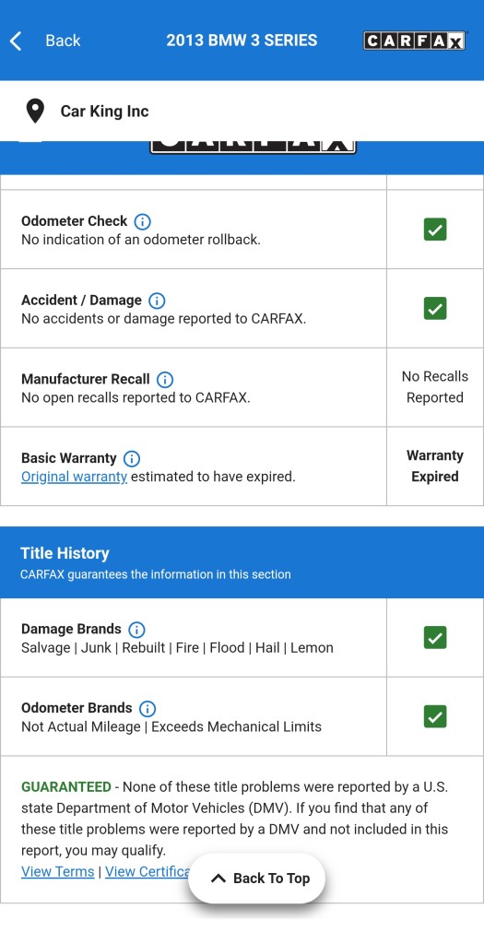Select the Car King Inc dealer name

105,112
